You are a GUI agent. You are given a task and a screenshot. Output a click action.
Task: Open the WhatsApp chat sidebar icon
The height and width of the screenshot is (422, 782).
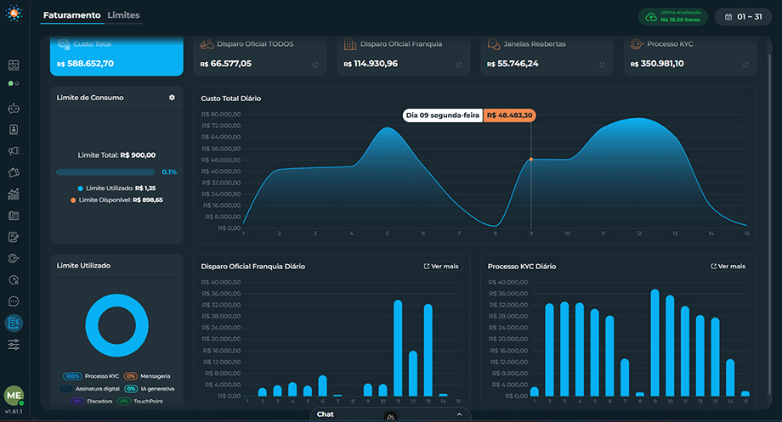coord(14,83)
